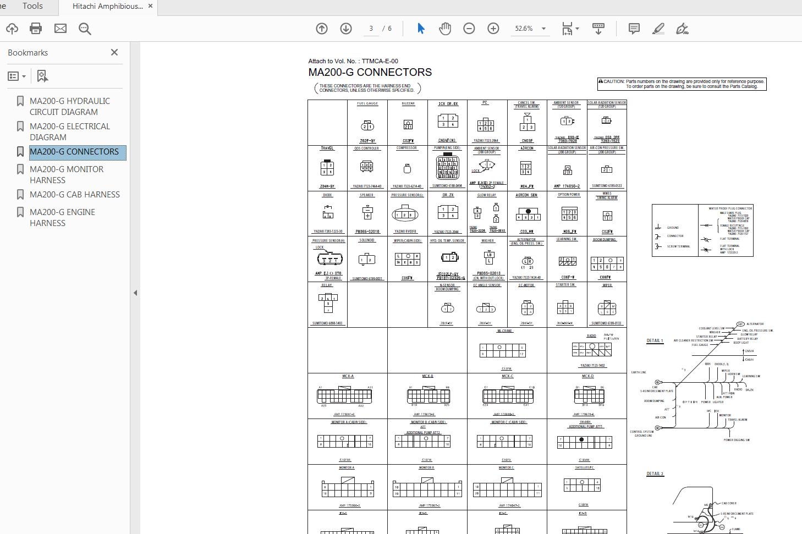This screenshot has height=534, width=802.
Task: Open MA200-G CAB HARNESS bookmark
Action: [x=74, y=194]
